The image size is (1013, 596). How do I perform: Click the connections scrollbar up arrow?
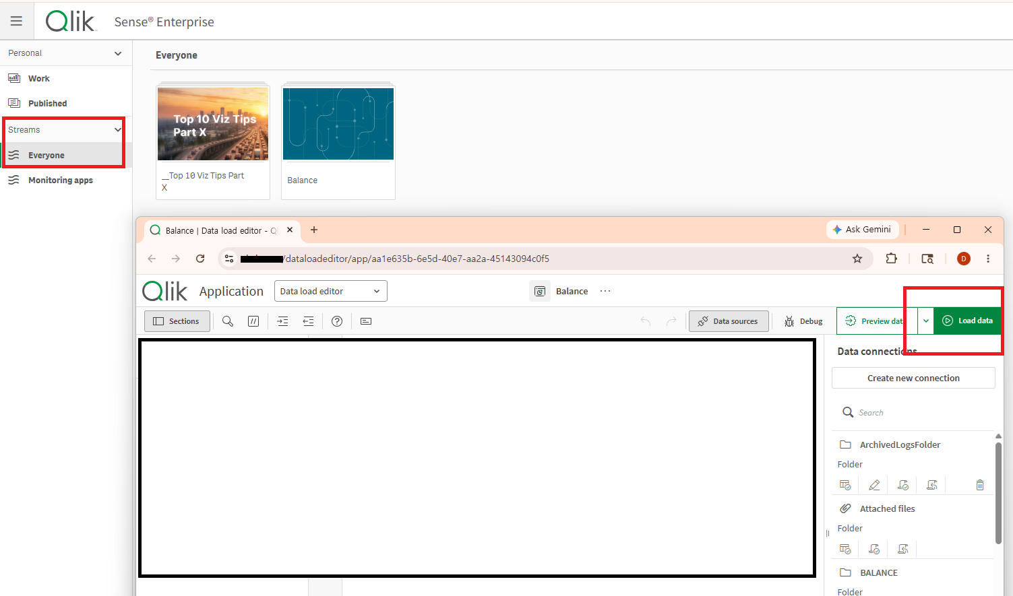[x=998, y=436]
